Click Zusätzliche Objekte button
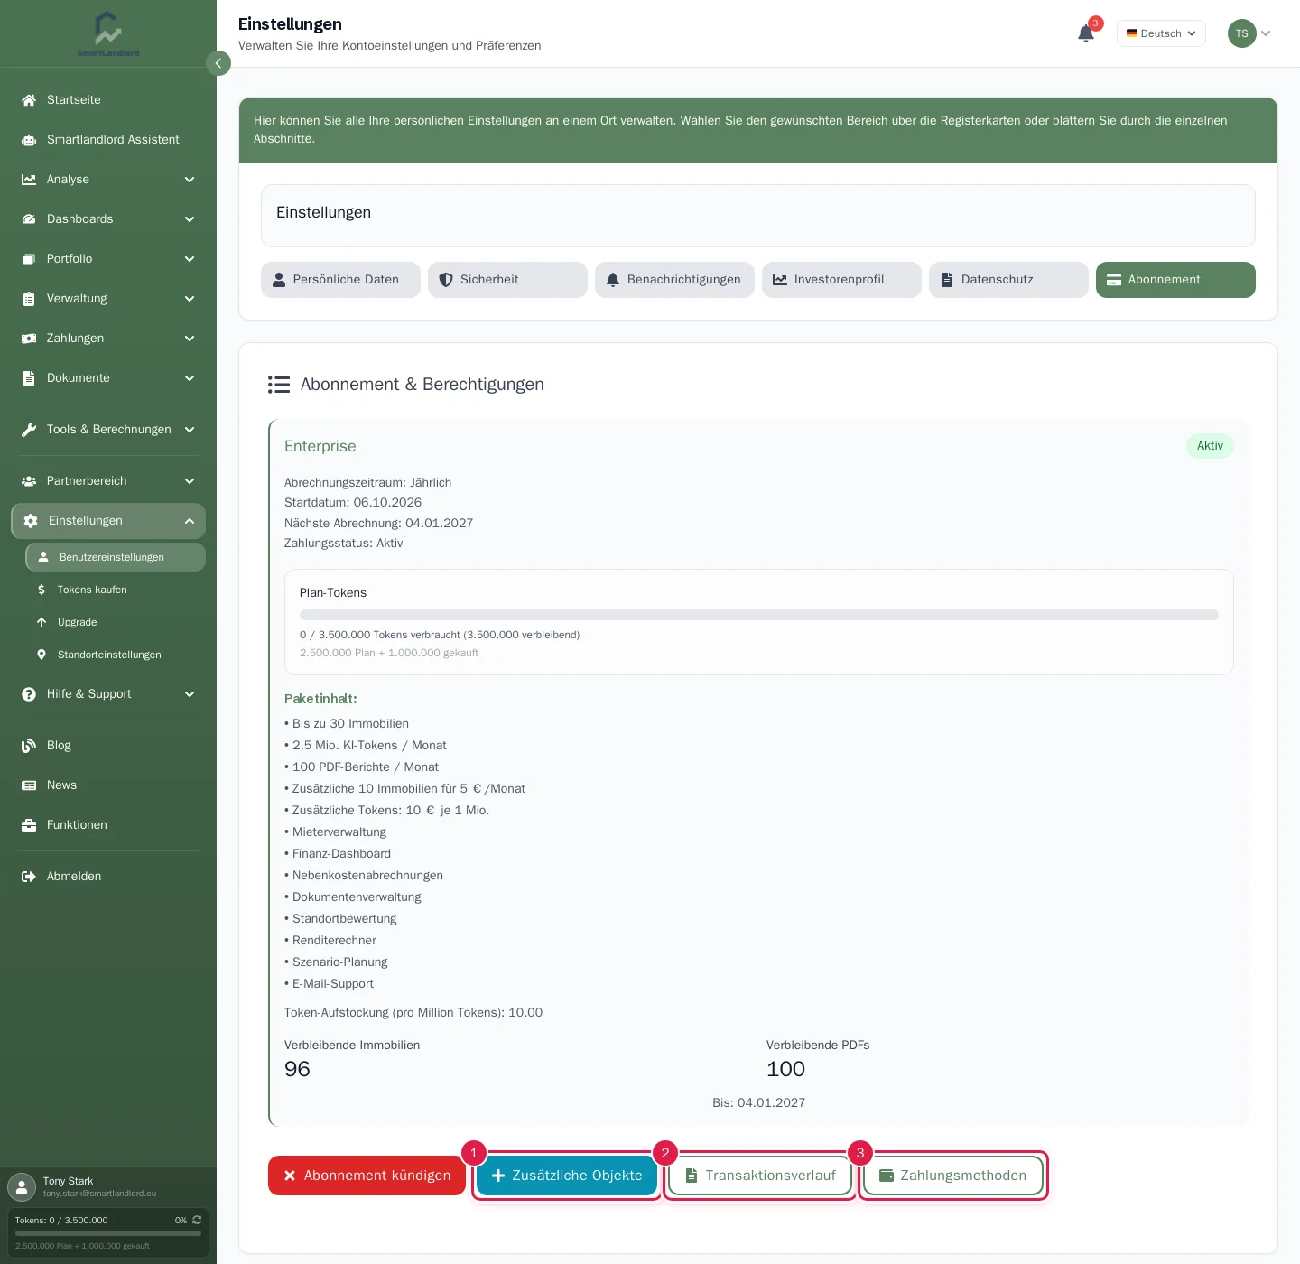 coord(567,1176)
